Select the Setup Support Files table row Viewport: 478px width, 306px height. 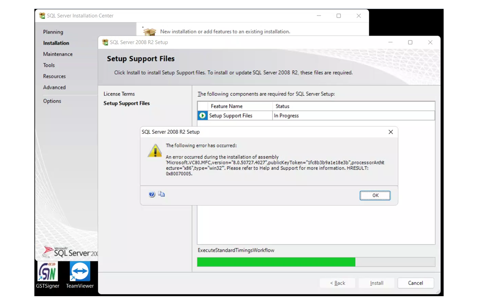pyautogui.click(x=316, y=116)
